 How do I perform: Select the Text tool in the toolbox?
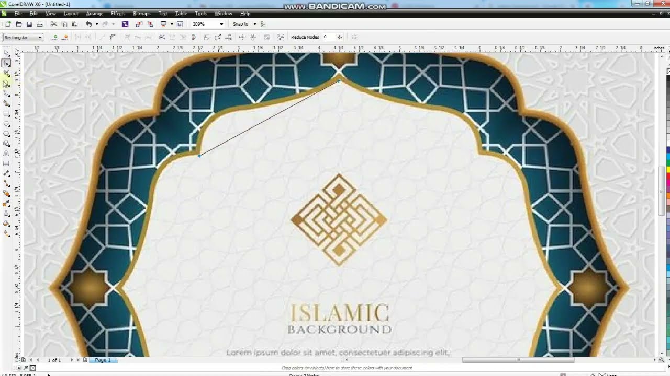point(6,154)
